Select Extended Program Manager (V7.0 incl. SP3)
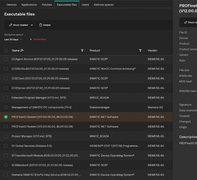Image resolution: width=197 pixels, height=180 pixels. coord(39,98)
